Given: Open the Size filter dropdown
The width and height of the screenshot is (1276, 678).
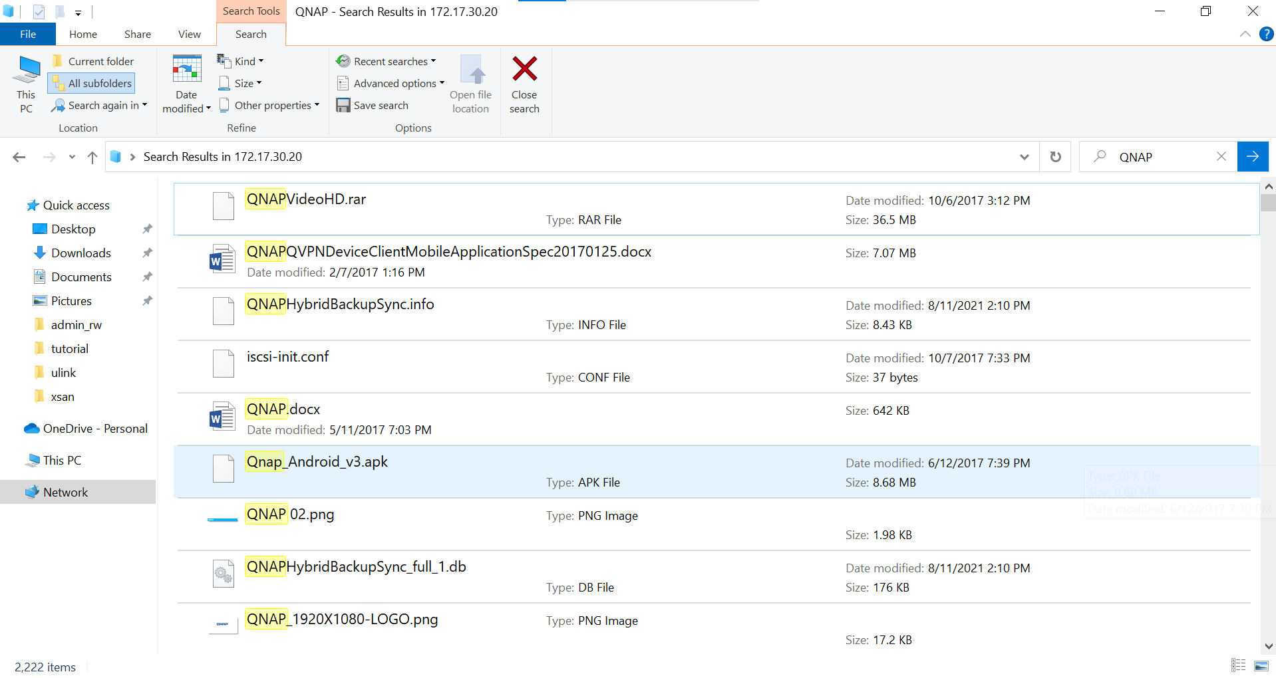Looking at the screenshot, I should [x=240, y=83].
